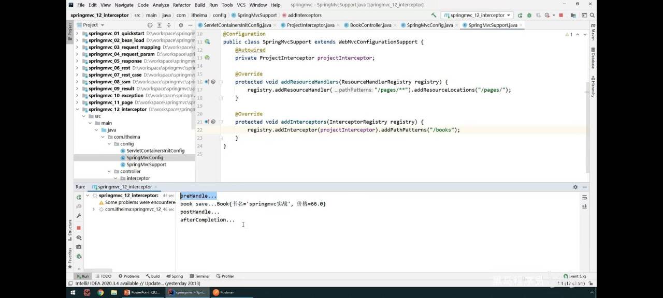Click the Build project hammer icon

click(434, 16)
